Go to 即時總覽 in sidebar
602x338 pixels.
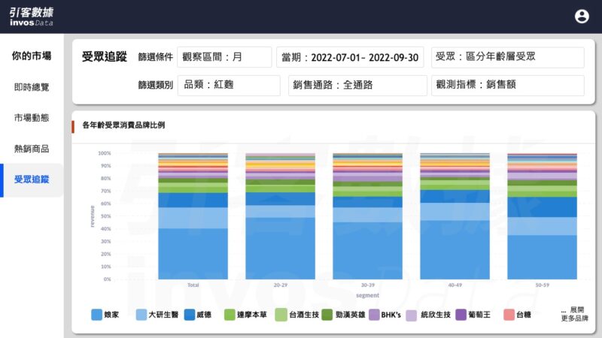pyautogui.click(x=32, y=87)
